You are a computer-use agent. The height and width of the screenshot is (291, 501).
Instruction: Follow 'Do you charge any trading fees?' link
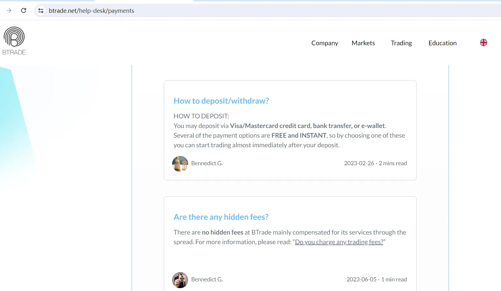(x=339, y=242)
